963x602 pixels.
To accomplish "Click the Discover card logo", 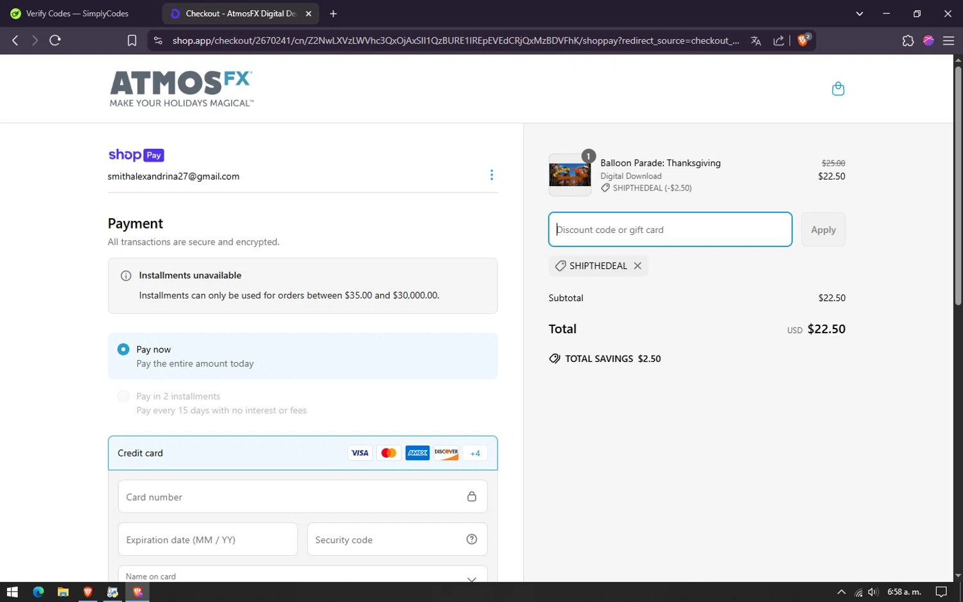I will [x=446, y=453].
